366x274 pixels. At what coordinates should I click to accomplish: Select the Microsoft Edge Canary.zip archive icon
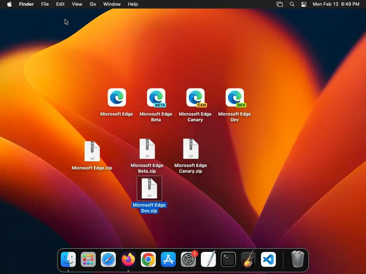click(191, 149)
